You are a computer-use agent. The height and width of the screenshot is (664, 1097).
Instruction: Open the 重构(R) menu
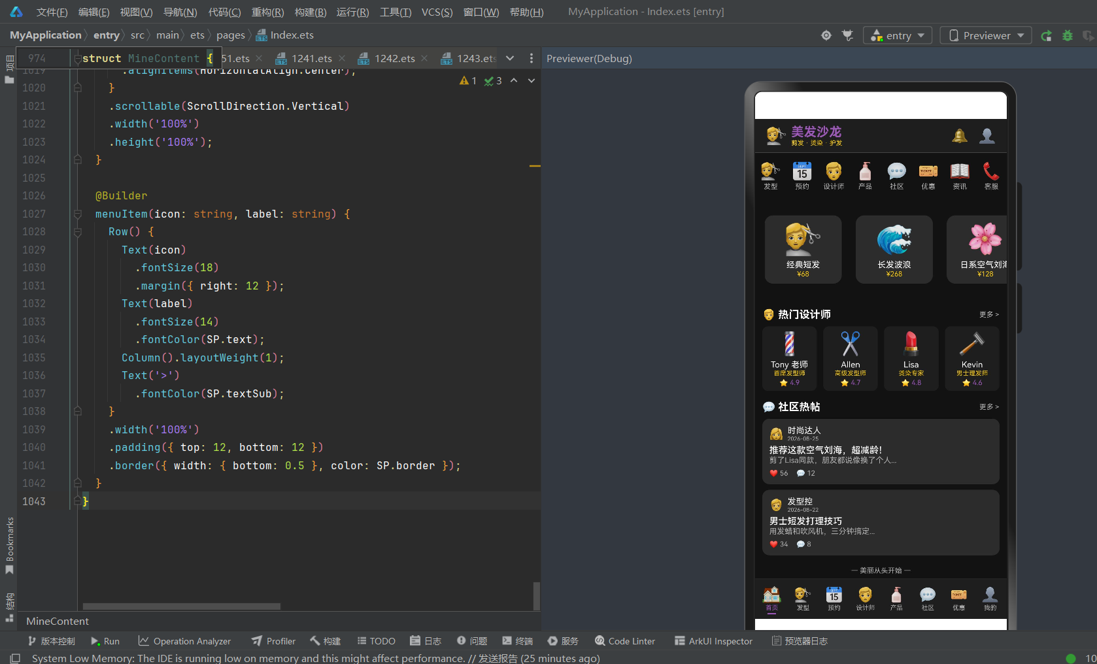click(267, 12)
